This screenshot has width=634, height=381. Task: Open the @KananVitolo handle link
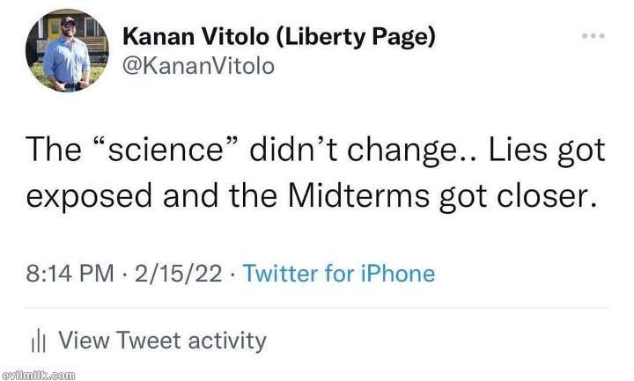tap(197, 66)
